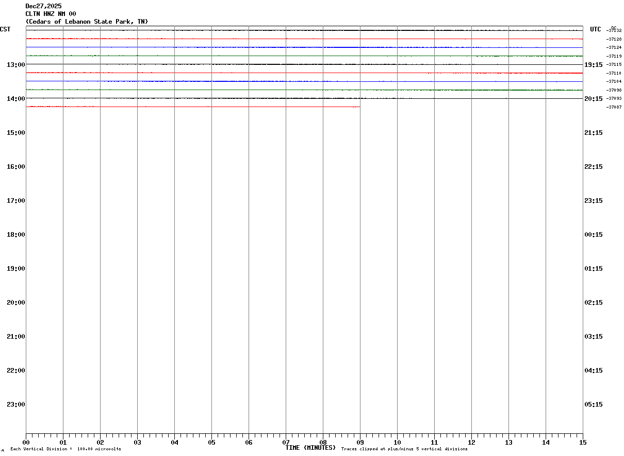This screenshot has height=456, width=624.
Task: Click minute 11 on the time axis
Action: click(x=434, y=442)
